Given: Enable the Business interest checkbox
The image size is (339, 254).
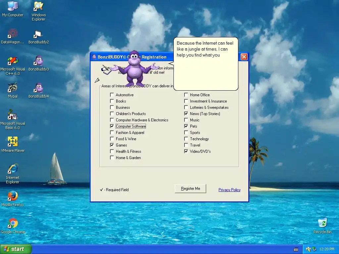Looking at the screenshot, I should (x=112, y=107).
